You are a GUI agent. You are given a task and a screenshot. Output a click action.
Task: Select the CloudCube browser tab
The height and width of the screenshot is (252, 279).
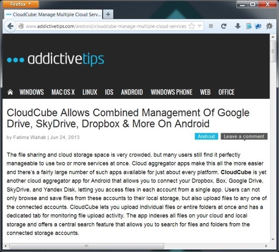click(x=53, y=14)
